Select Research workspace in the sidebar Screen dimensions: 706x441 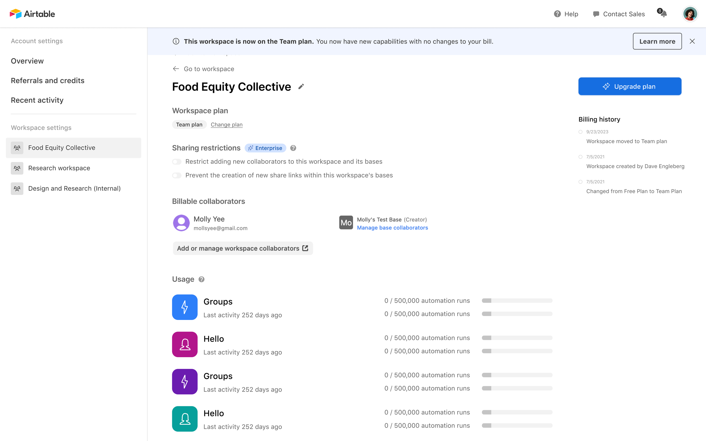[59, 168]
